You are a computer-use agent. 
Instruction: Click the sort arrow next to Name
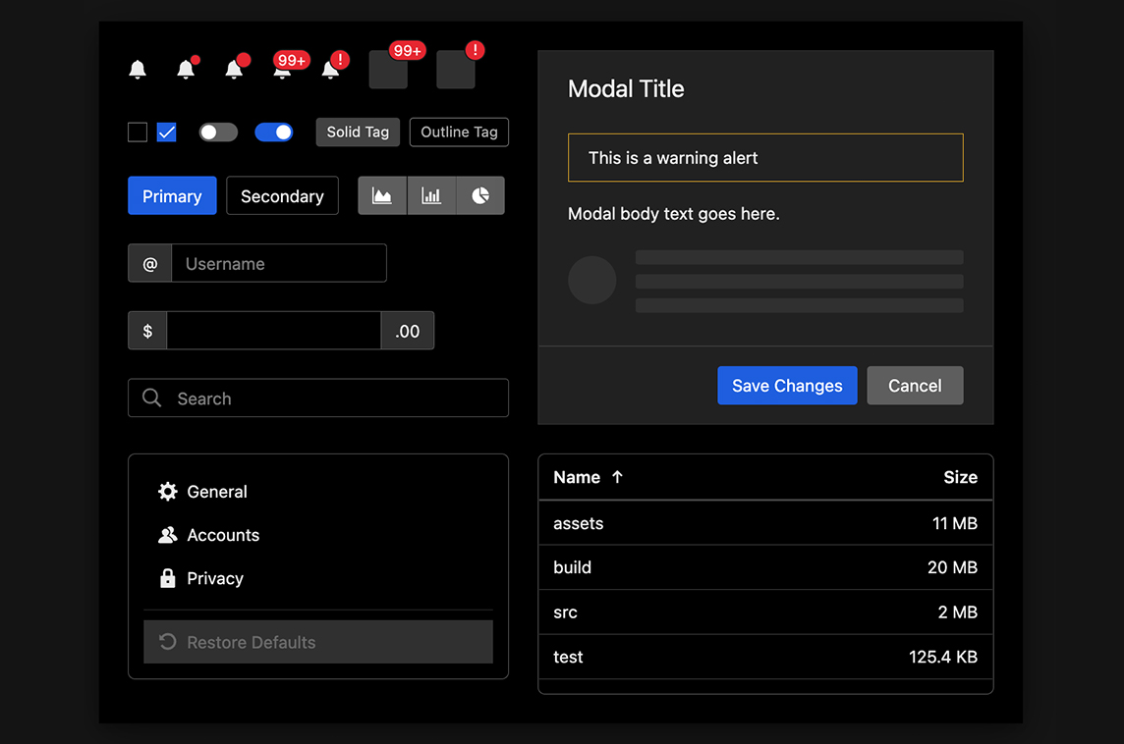tap(617, 477)
